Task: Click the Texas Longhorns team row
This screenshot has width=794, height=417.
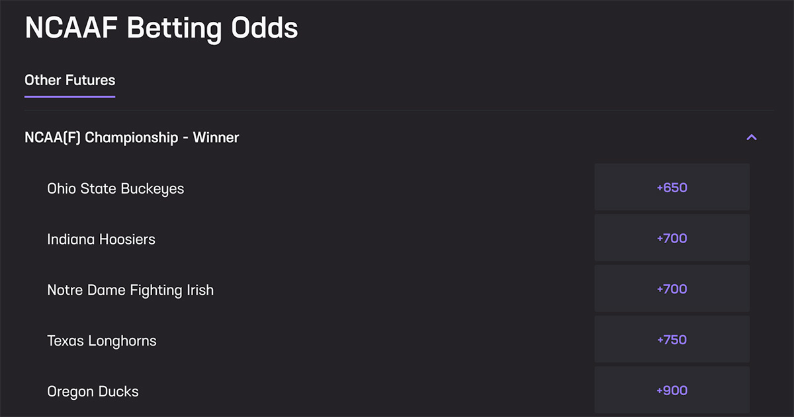Action: click(101, 340)
